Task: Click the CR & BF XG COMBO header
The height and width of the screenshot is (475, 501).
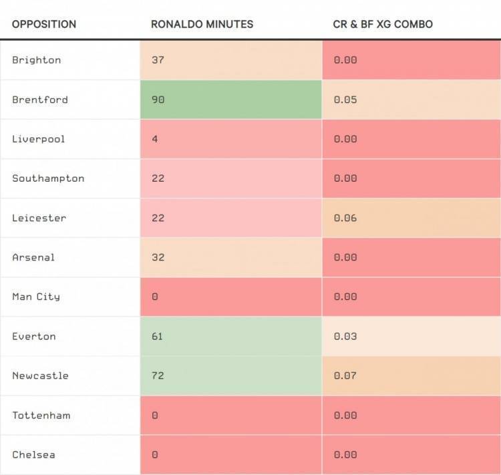Action: coord(383,24)
